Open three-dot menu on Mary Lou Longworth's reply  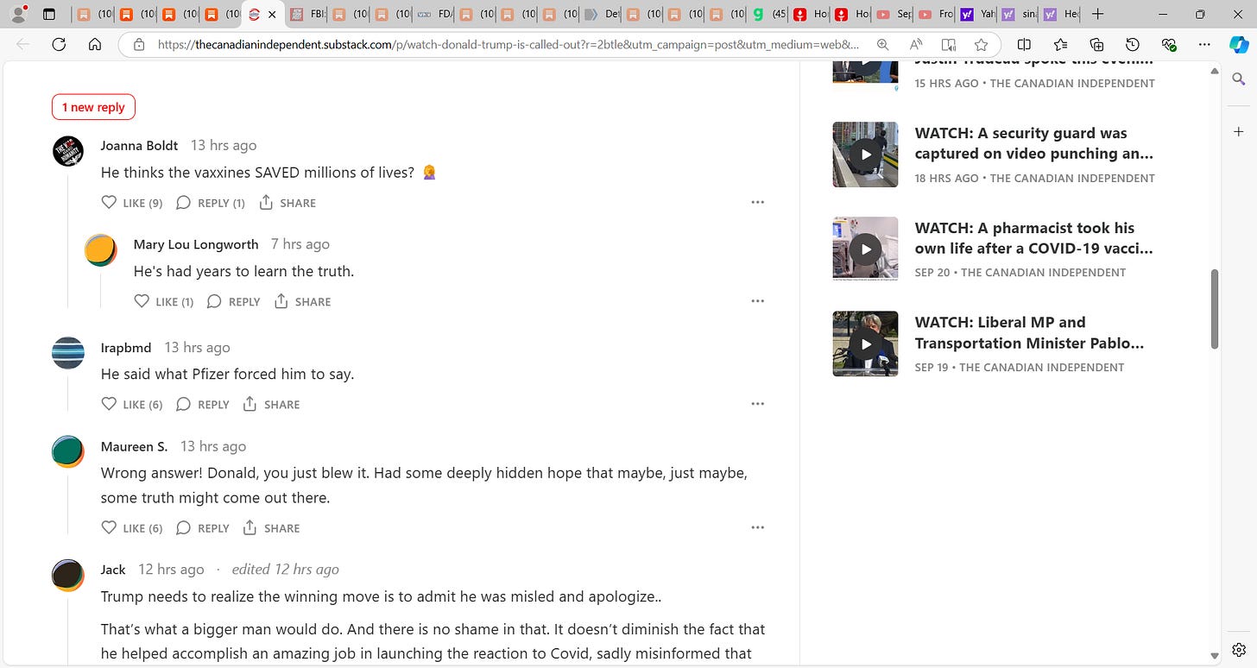[757, 301]
